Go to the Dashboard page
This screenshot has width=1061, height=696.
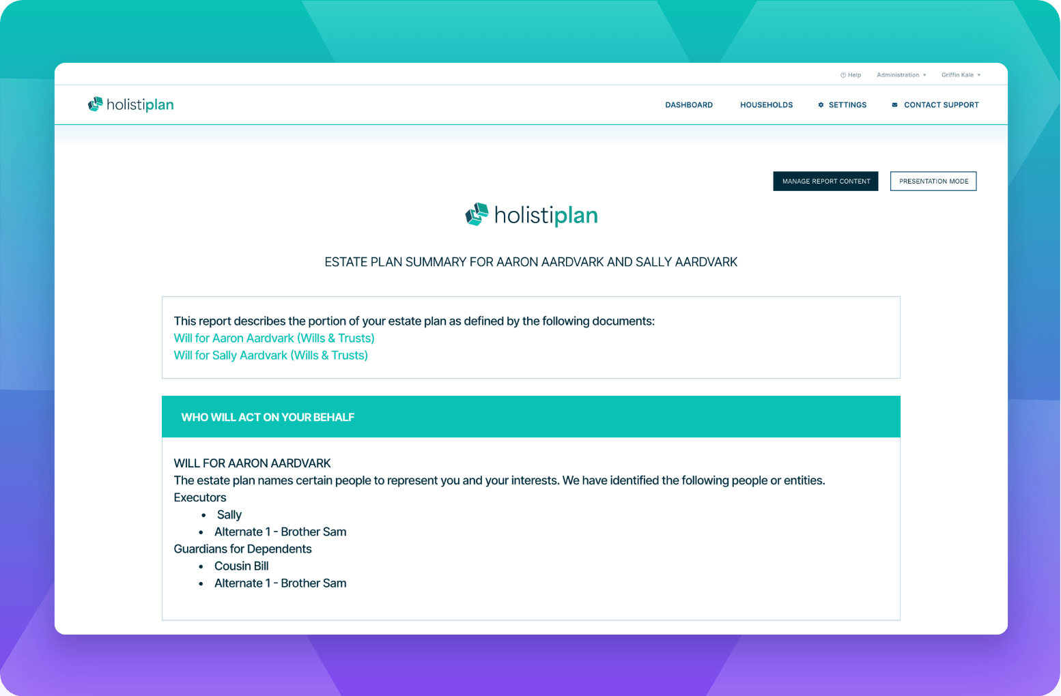click(689, 105)
